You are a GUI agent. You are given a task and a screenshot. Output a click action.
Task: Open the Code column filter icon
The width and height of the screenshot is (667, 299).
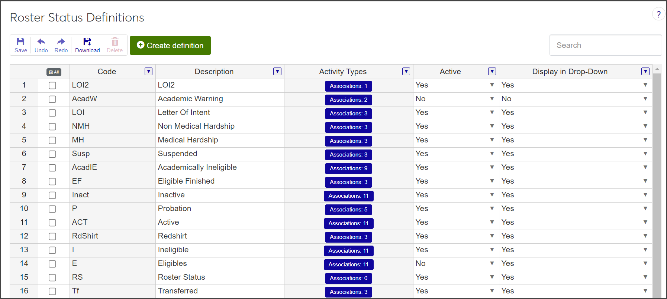click(x=148, y=72)
